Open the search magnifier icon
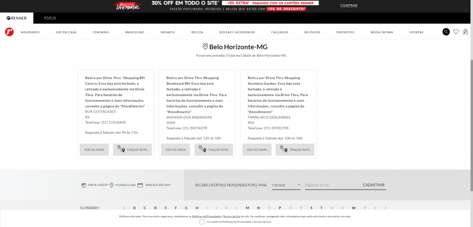Viewport: 473px width, 227px height. 446,32
